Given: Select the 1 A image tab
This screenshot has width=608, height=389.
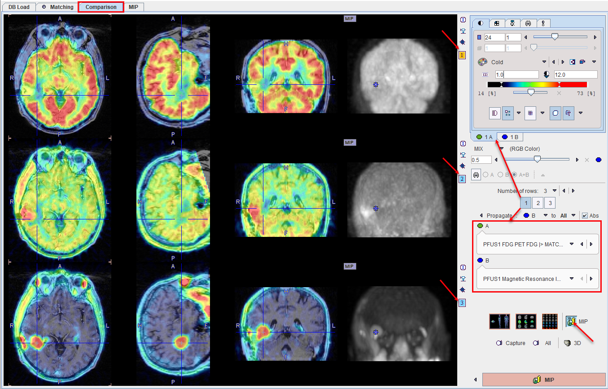Looking at the screenshot, I should (484, 137).
